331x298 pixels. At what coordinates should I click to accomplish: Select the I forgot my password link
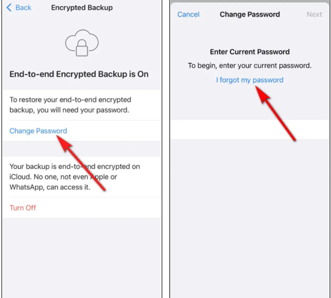click(250, 80)
